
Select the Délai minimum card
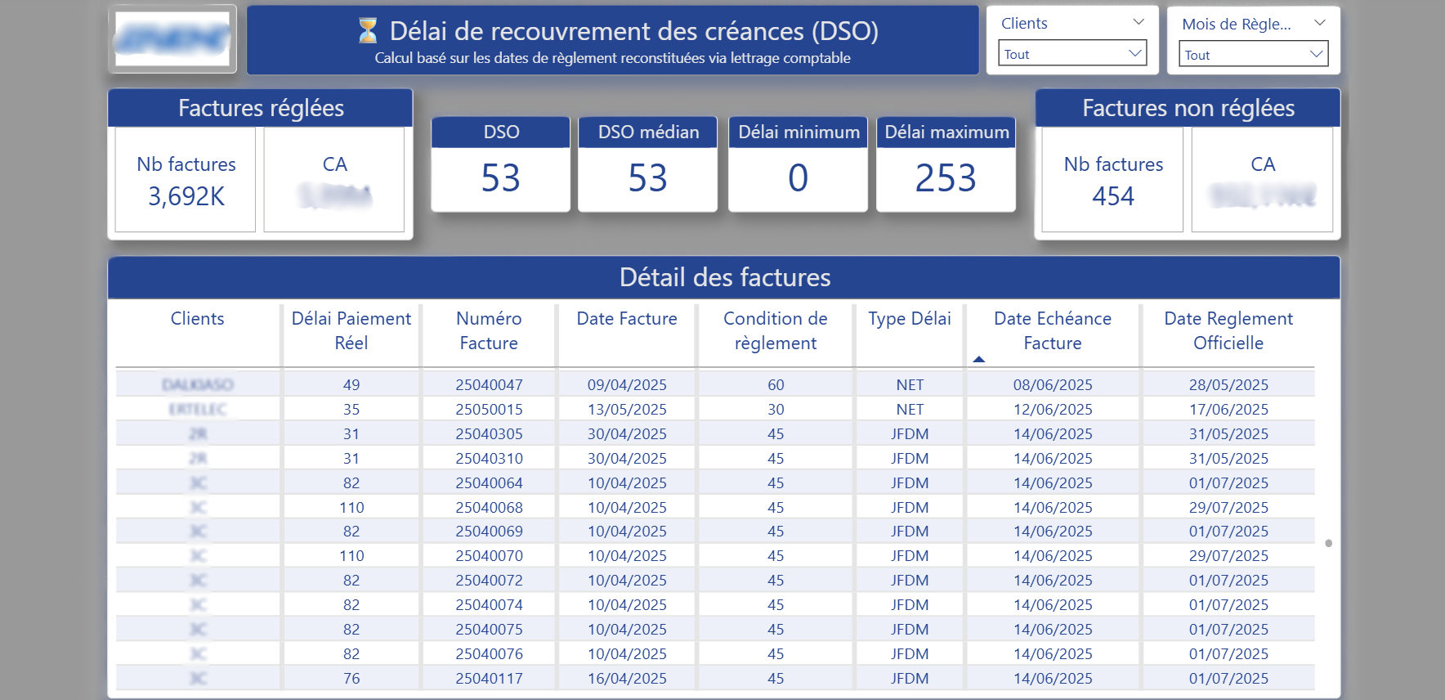(x=799, y=164)
